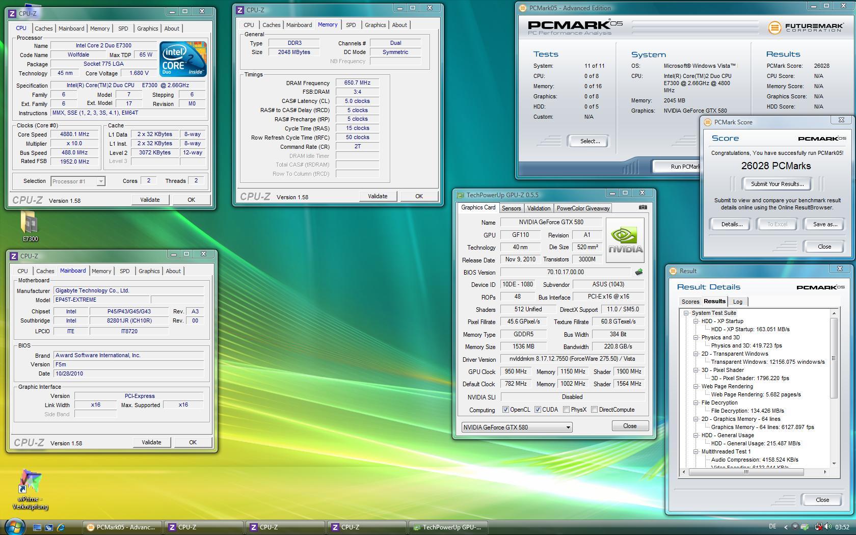Screen dimensions: 856x535
Task: Click the DE language indicator in the tray
Action: pyautogui.click(x=772, y=527)
